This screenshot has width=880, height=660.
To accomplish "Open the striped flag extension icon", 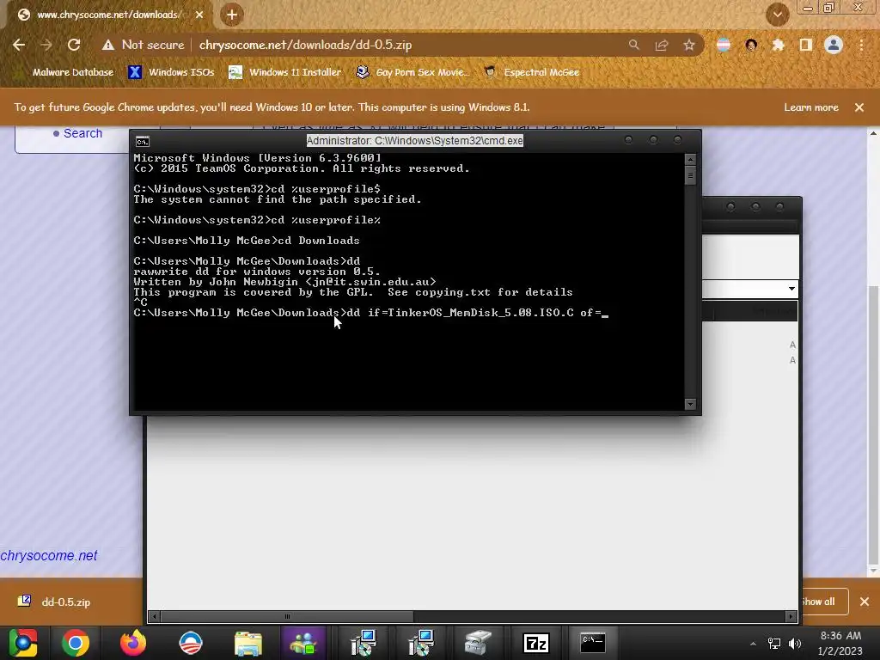I will pos(724,45).
